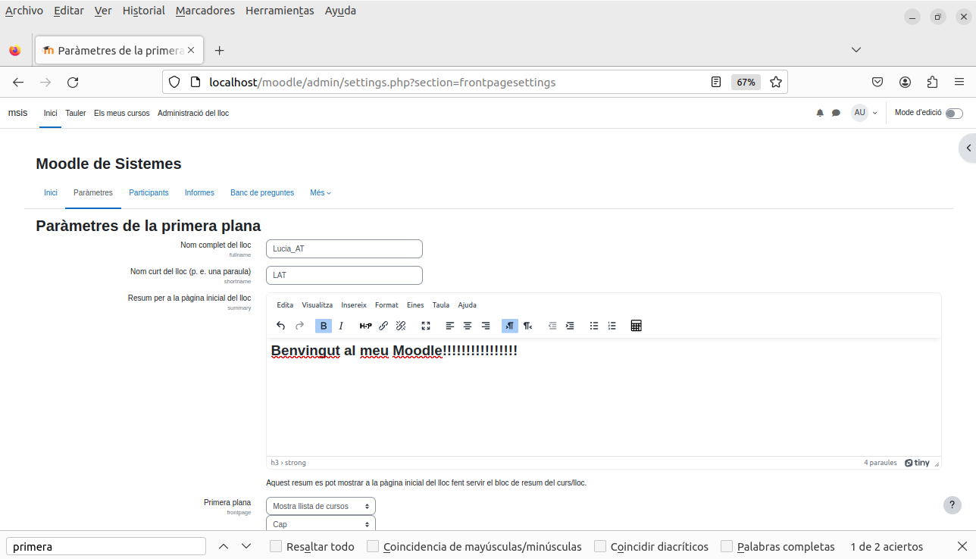Click the help question mark button
Viewport: 976px width, 559px height.
952,504
